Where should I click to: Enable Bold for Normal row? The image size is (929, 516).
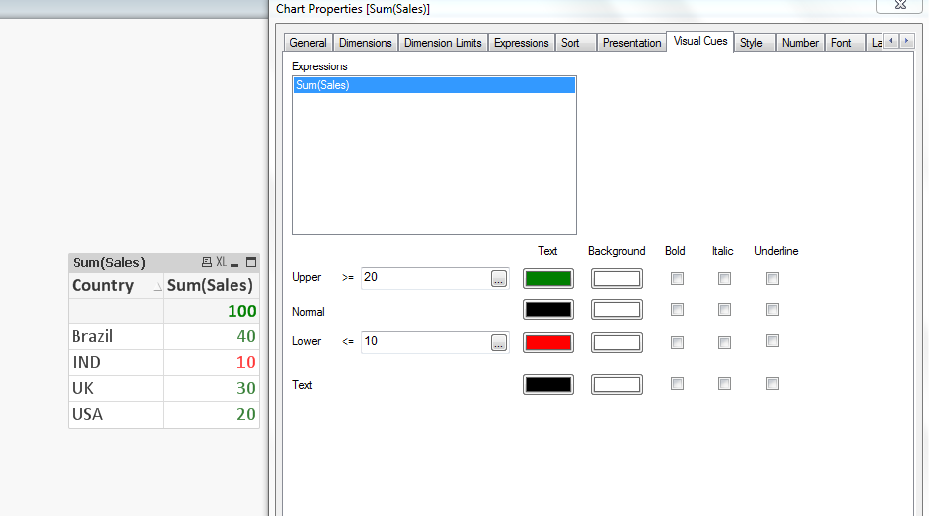(x=677, y=309)
